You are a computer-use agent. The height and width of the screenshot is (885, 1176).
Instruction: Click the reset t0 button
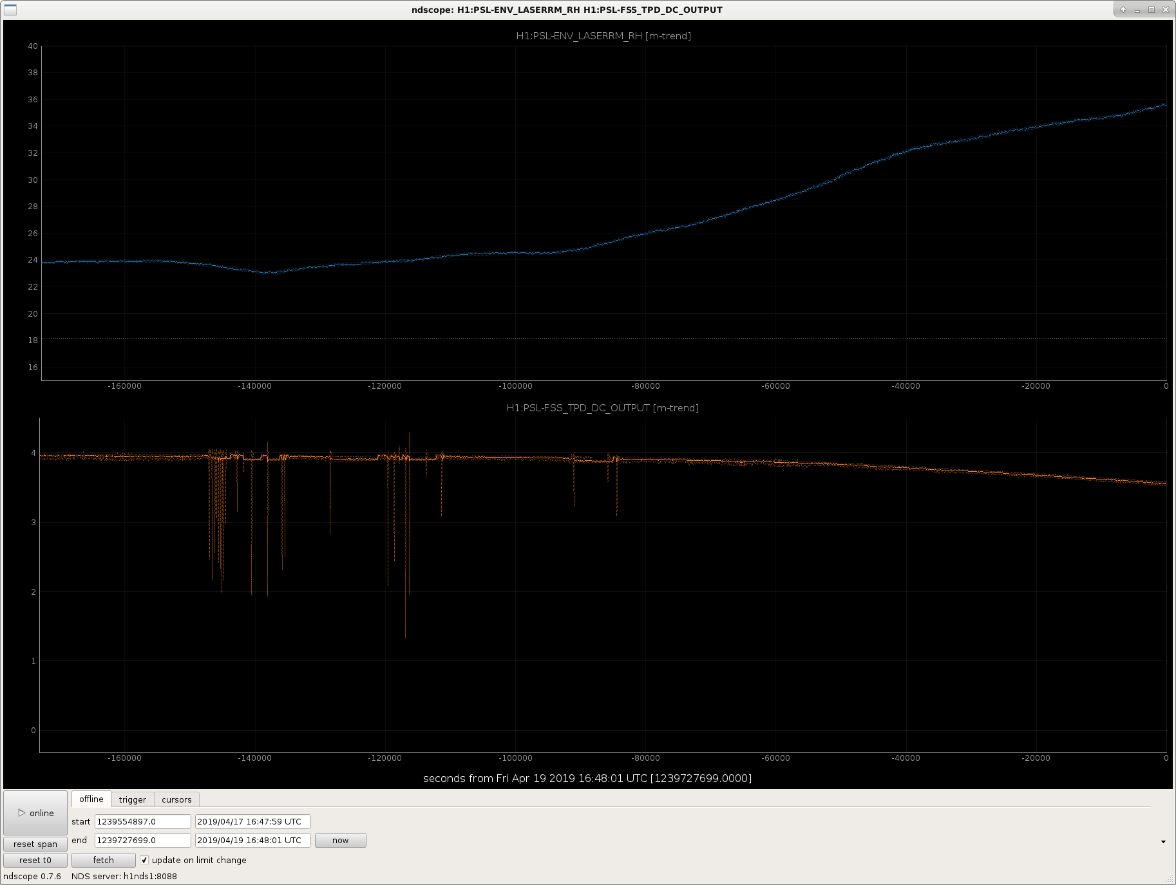click(35, 860)
